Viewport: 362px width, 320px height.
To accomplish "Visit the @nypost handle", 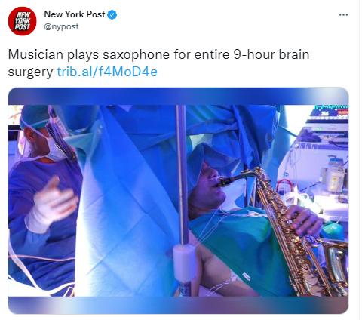I will tap(61, 26).
